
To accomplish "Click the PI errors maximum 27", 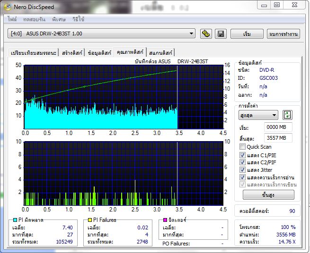I will click(70, 235).
